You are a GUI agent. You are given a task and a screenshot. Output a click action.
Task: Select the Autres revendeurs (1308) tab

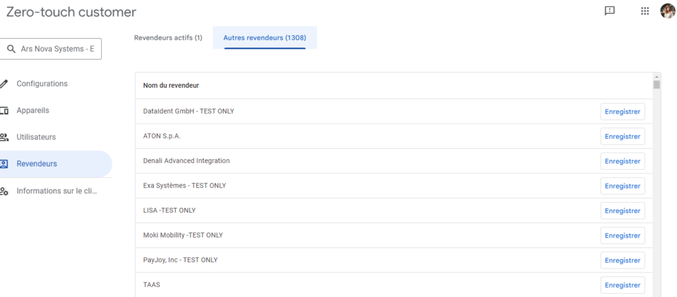point(264,38)
